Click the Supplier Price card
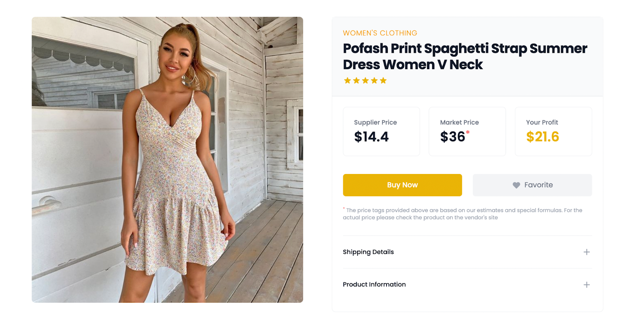The image size is (635, 317). pyautogui.click(x=381, y=131)
